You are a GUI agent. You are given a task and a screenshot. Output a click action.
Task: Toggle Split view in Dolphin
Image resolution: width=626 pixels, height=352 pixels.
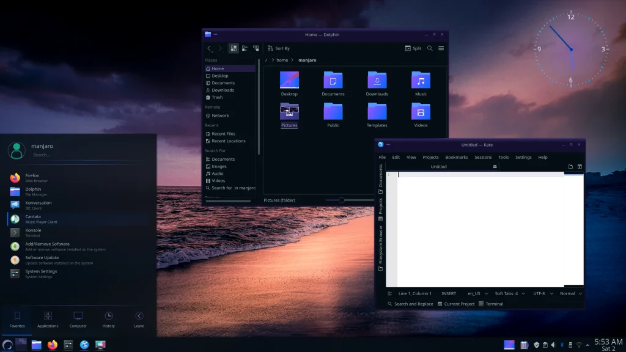pyautogui.click(x=413, y=48)
